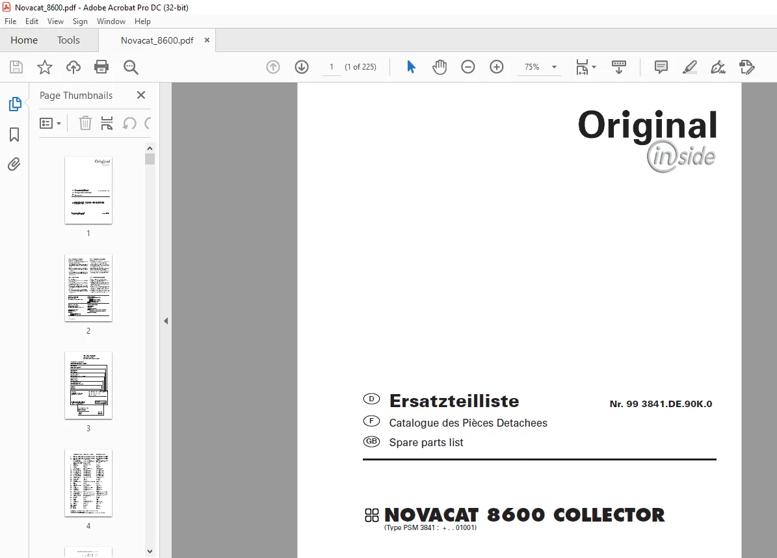
Task: Zoom in with plus icon
Action: point(497,67)
